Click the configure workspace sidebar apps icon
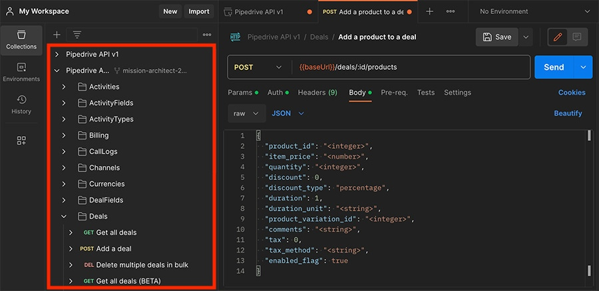The height and width of the screenshot is (291, 599). pos(21,140)
